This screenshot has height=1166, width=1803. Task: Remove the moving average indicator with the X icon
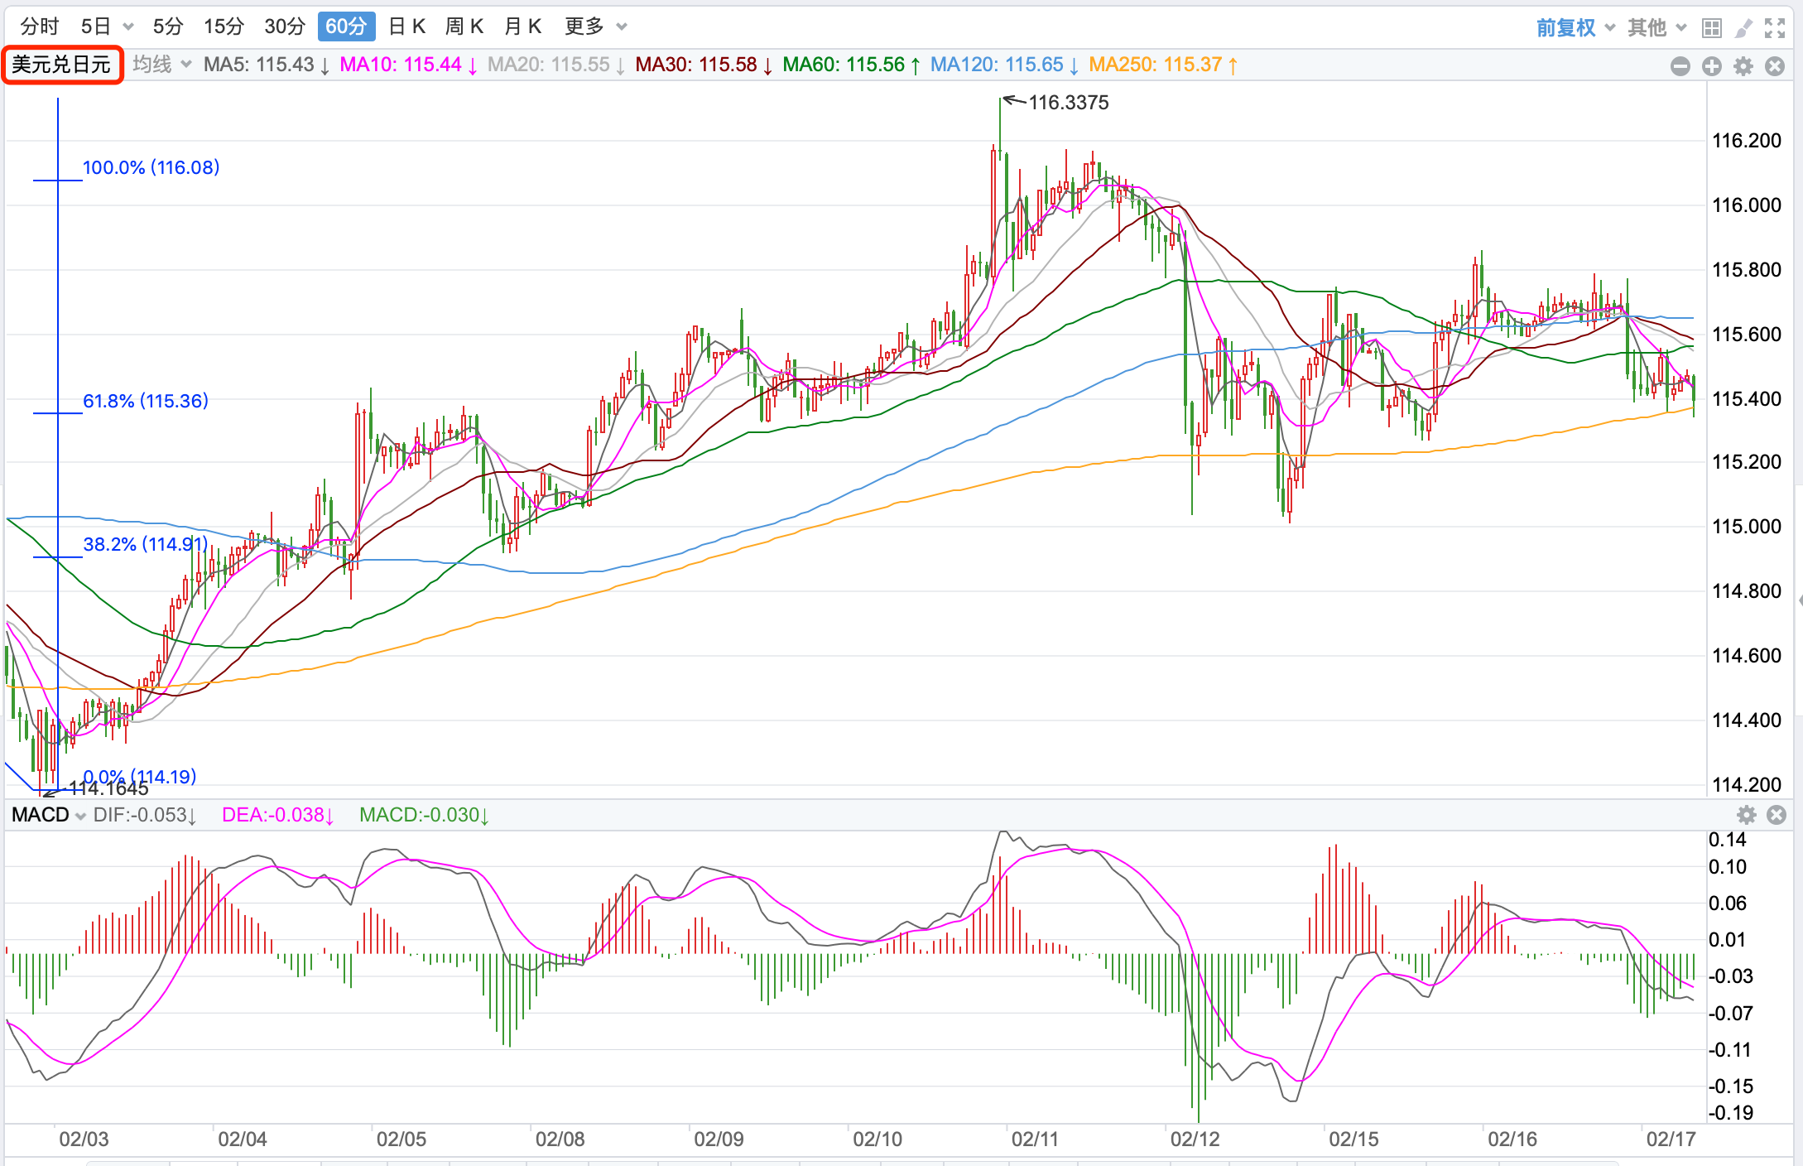1774,66
